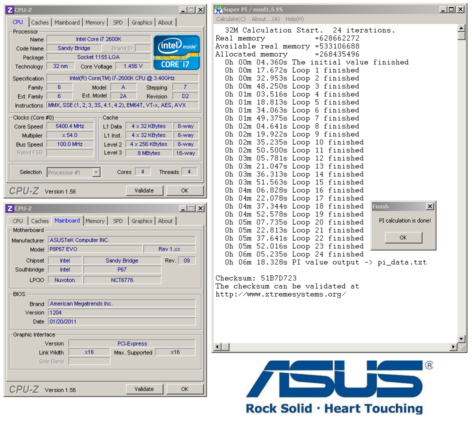Select CPU tab in bottom CPU-Z window
Screen dimensions: 472x437
17,221
